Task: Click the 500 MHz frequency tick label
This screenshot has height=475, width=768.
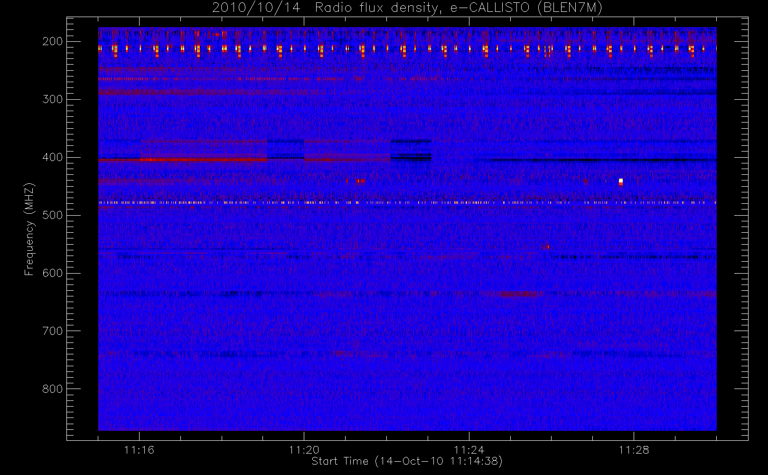Action: 52,215
